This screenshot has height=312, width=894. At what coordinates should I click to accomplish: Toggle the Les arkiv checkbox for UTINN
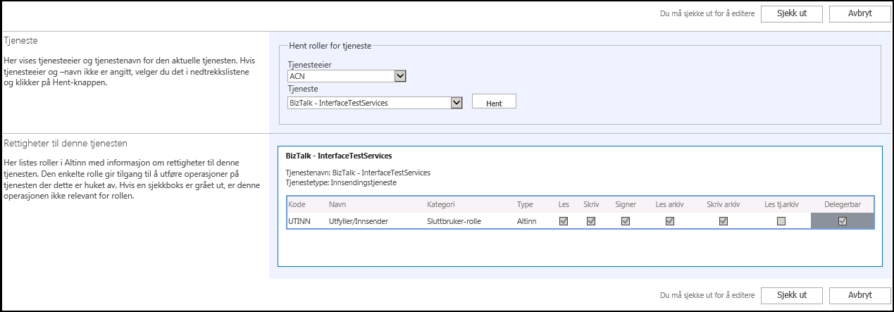(670, 221)
